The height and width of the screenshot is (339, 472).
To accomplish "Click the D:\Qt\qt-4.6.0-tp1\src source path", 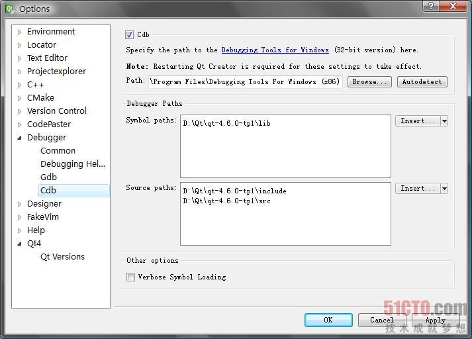I will click(226, 201).
